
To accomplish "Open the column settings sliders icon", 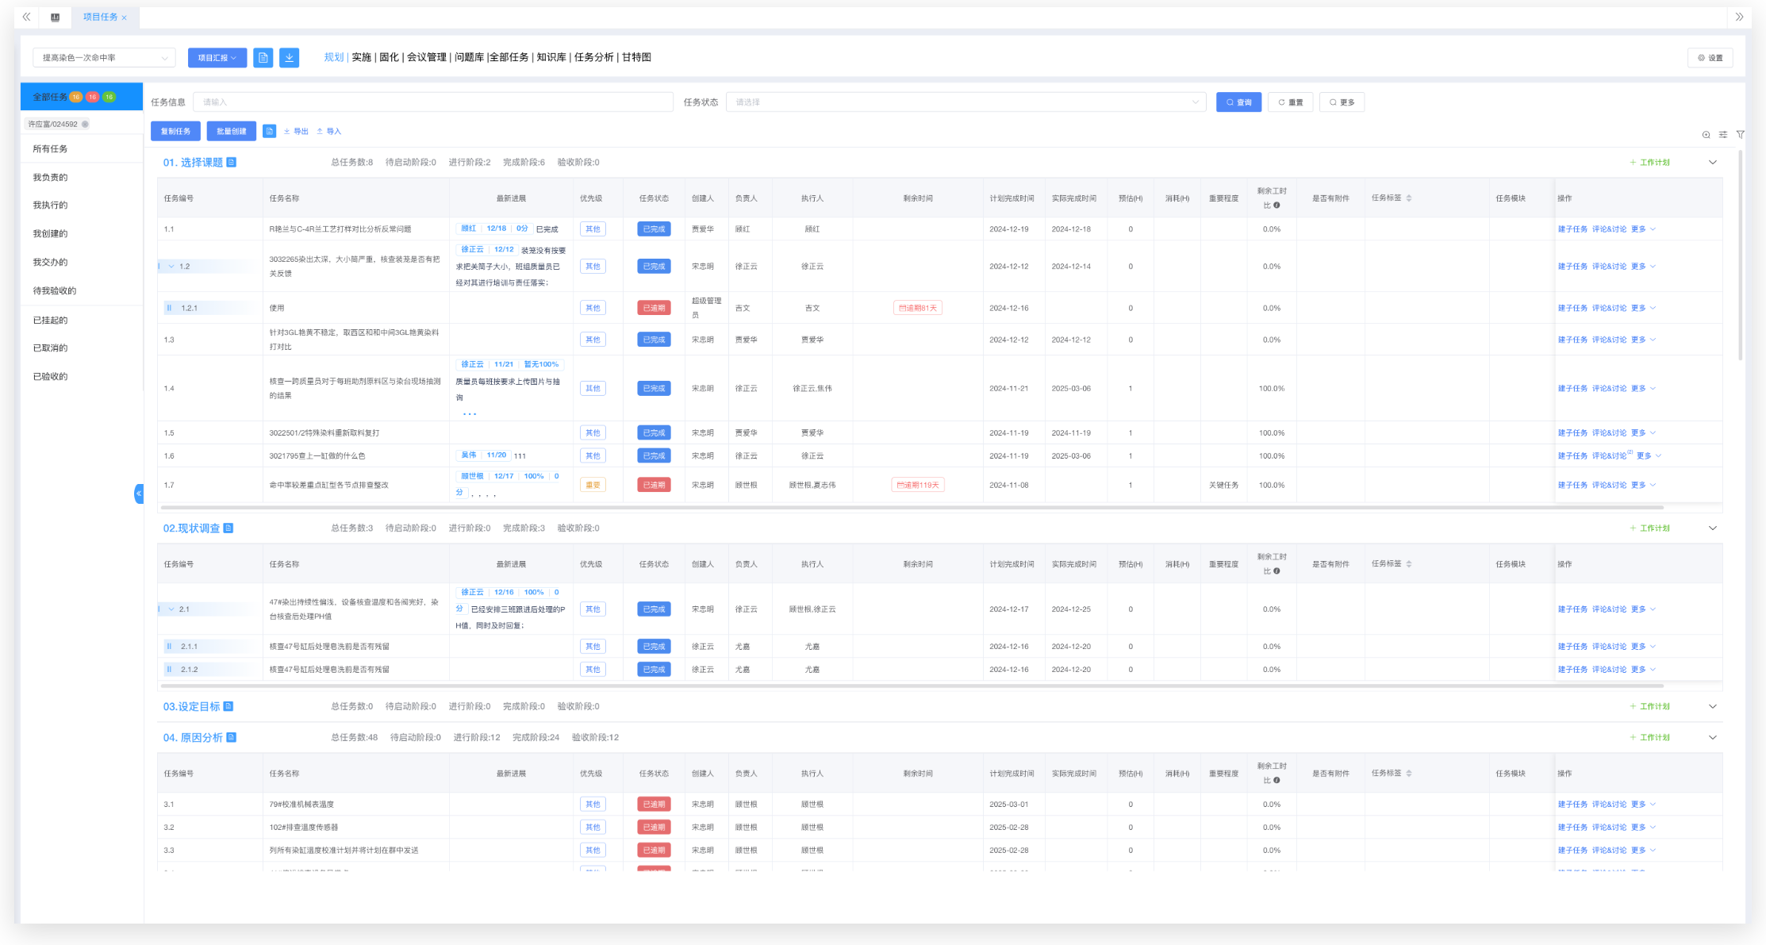I will (1723, 135).
